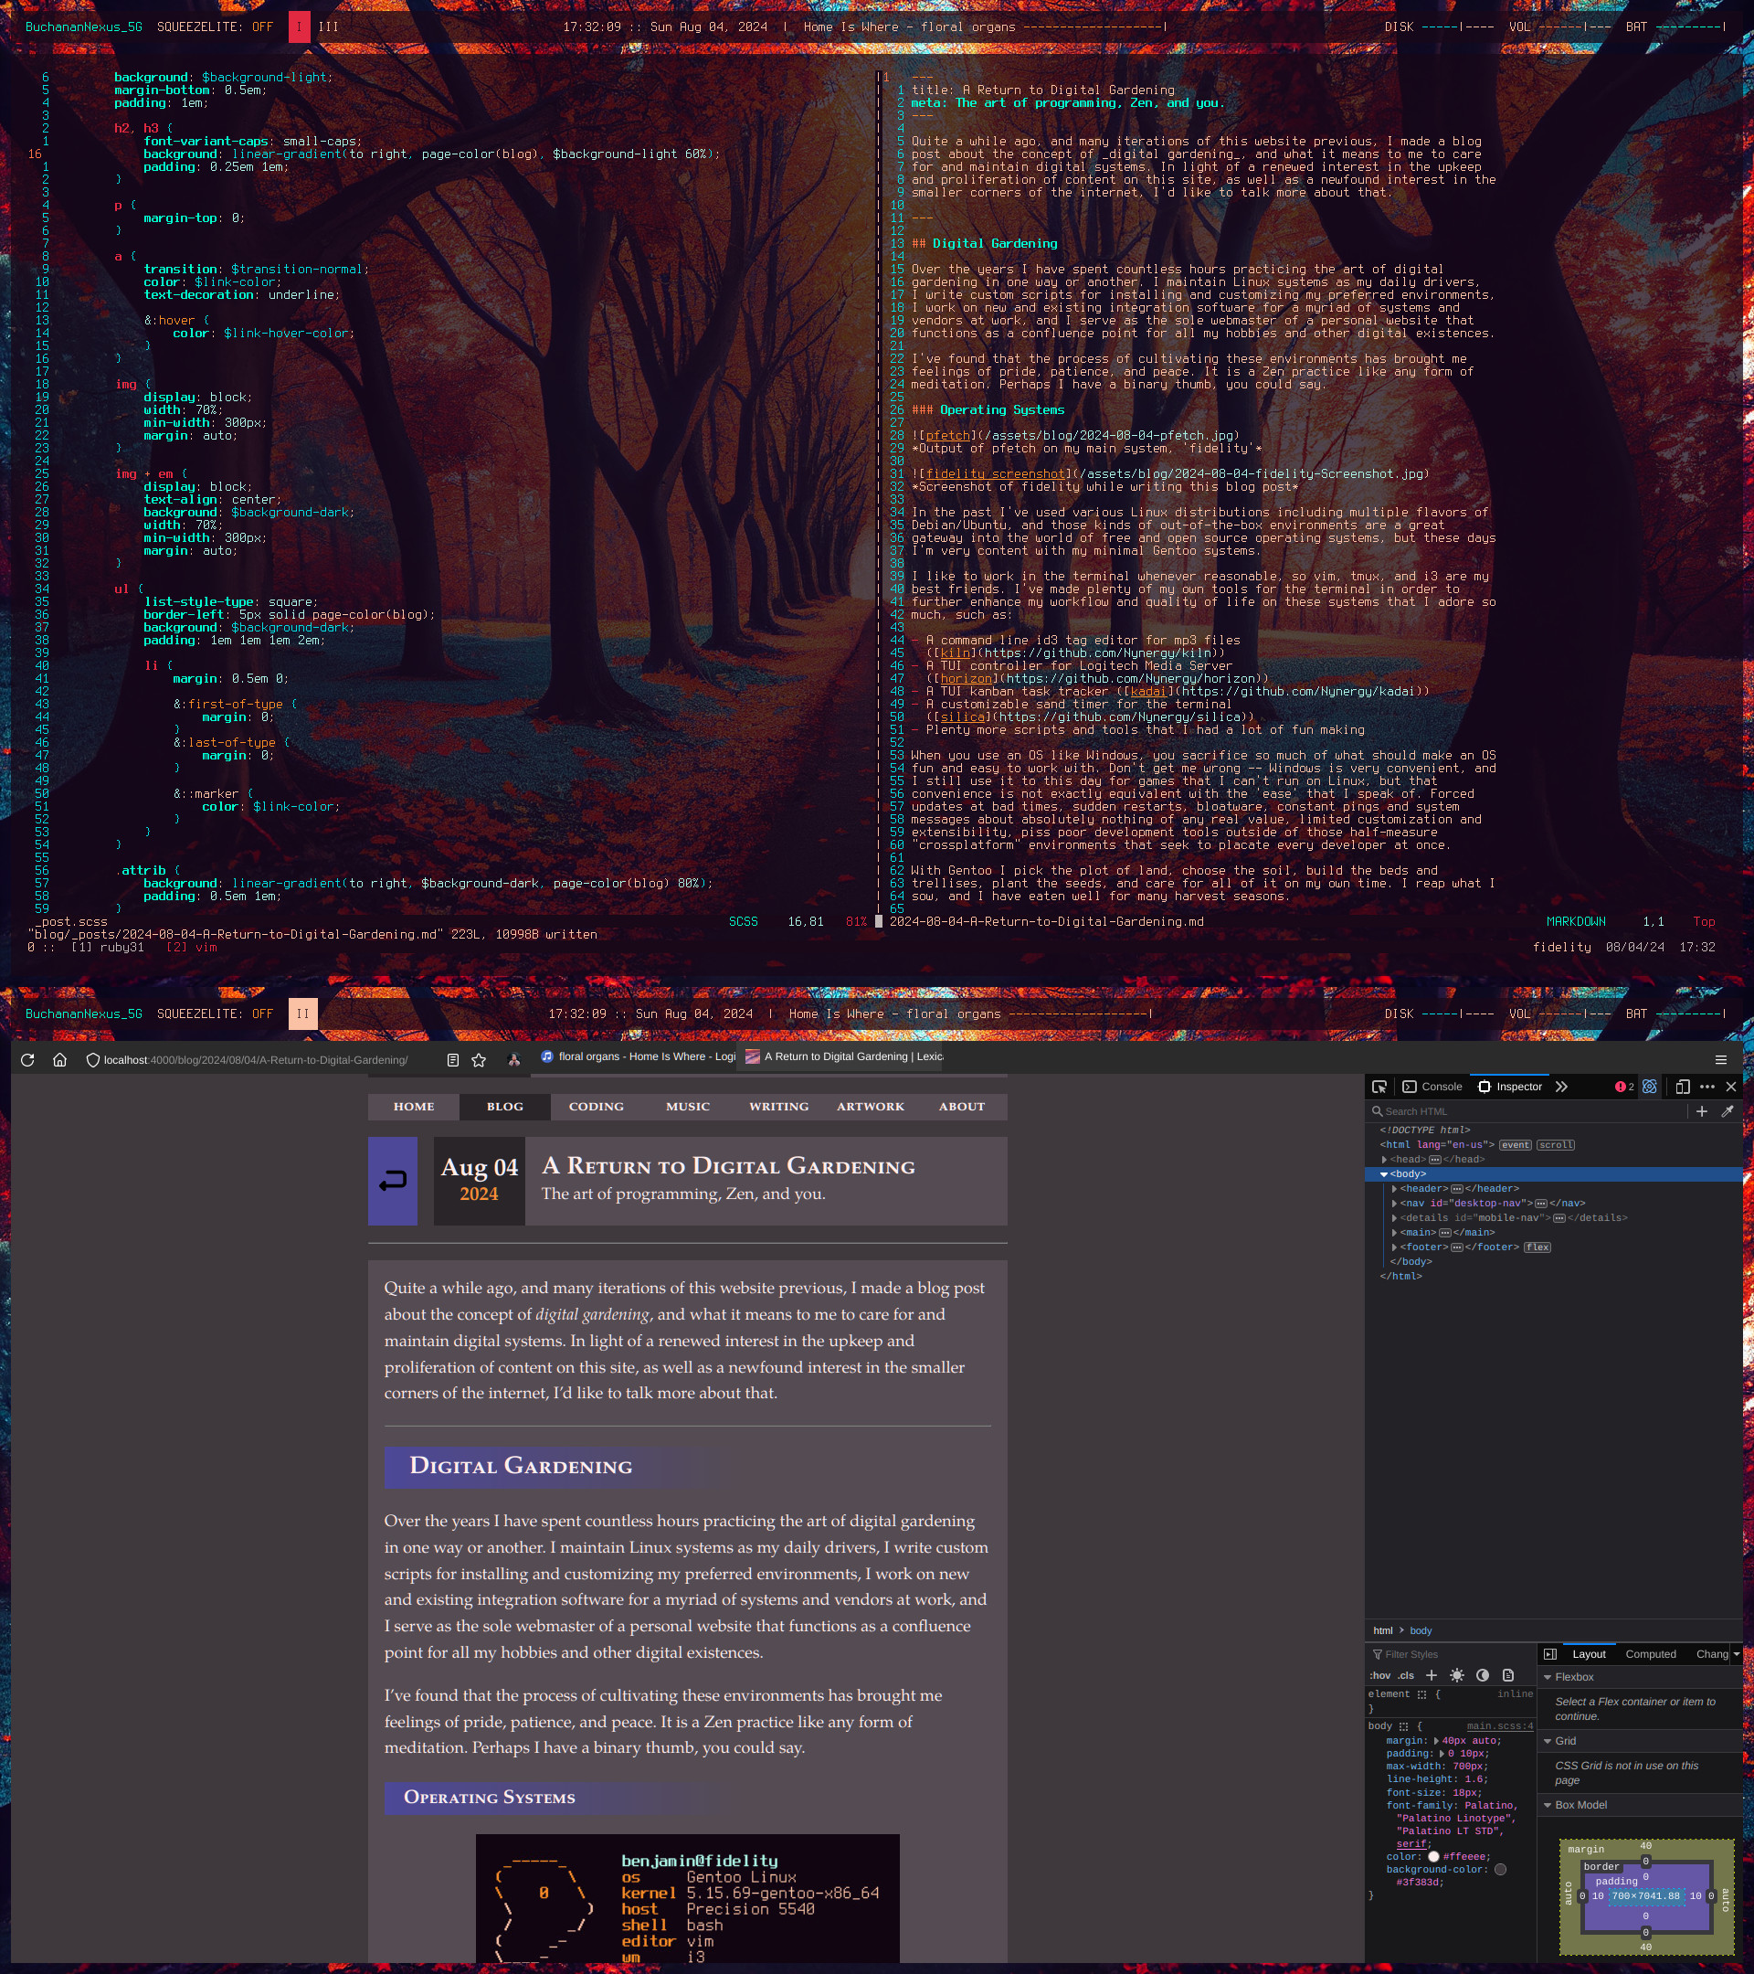Reload the page in browser toolbar

(27, 1059)
